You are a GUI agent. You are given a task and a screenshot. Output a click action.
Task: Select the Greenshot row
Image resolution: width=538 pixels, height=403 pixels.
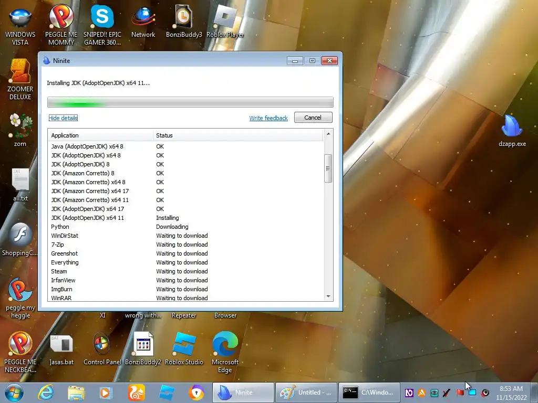tap(186, 253)
